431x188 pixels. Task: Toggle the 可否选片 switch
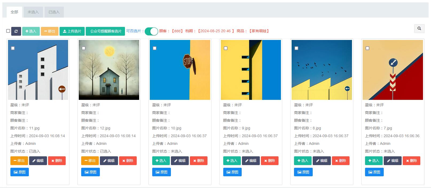[x=151, y=31]
